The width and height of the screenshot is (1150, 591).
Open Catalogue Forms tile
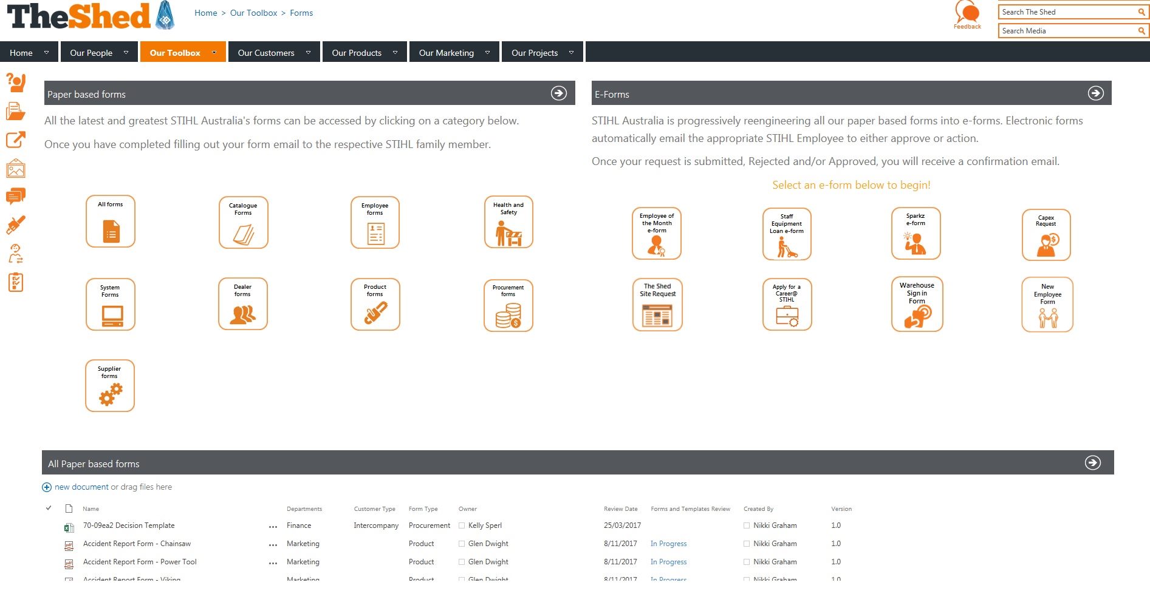tap(243, 222)
